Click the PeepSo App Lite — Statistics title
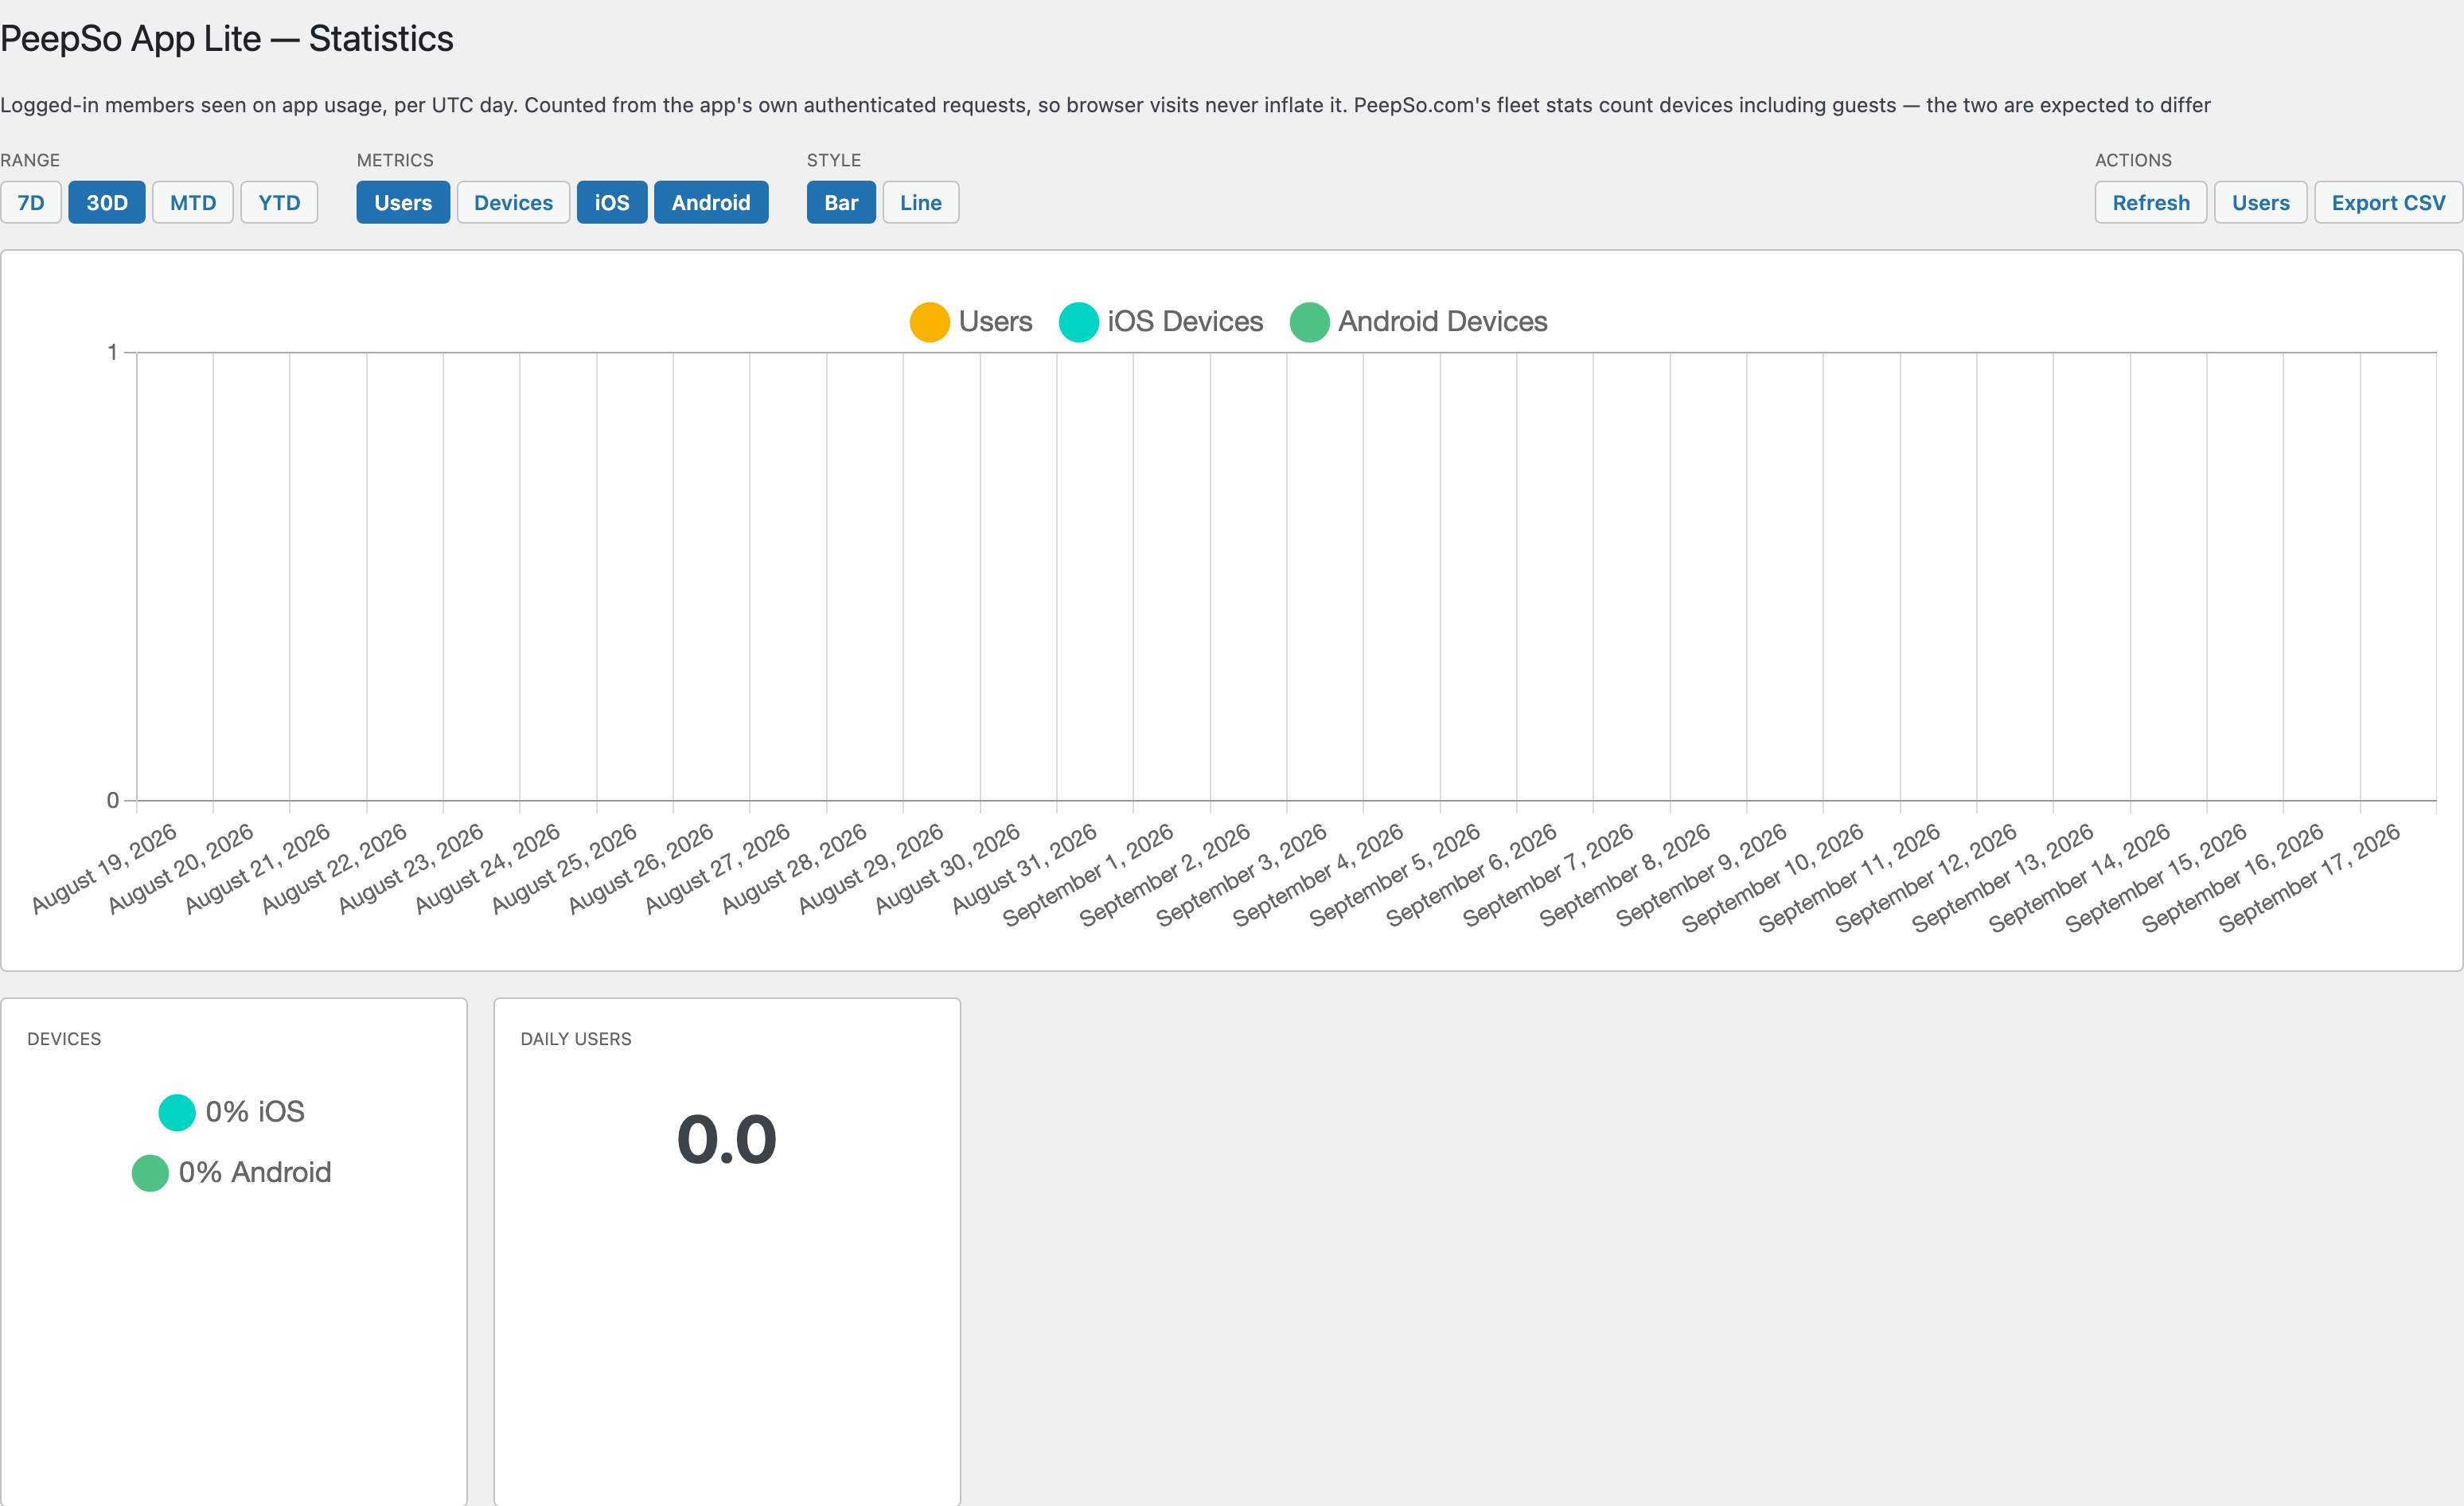 coord(227,38)
